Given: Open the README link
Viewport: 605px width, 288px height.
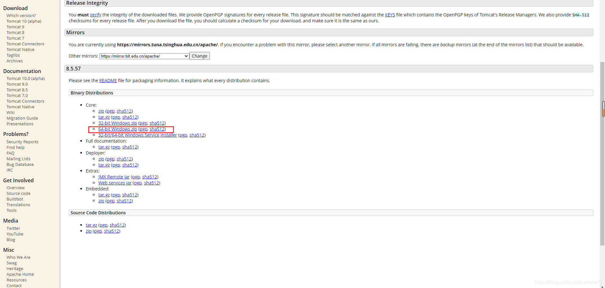Looking at the screenshot, I should [x=108, y=81].
